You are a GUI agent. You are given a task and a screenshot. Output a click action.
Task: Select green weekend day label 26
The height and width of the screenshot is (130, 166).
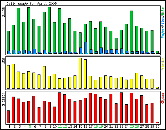coord(137,126)
